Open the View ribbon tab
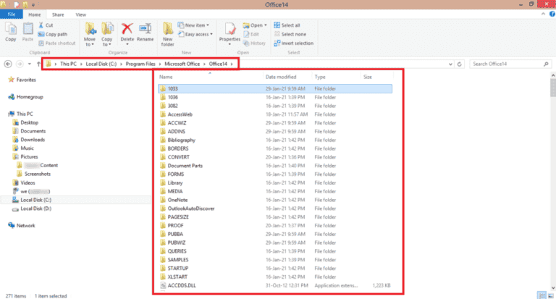Screen dimensions: 556x299 pos(80,14)
